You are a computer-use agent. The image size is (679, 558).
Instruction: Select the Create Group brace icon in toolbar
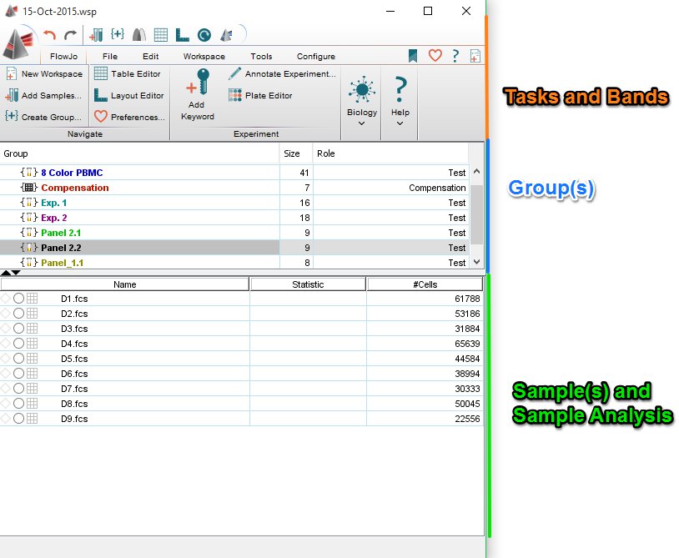pos(118,35)
